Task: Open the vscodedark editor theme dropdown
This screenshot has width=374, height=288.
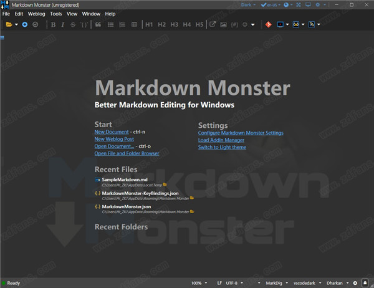Action: [x=307, y=283]
